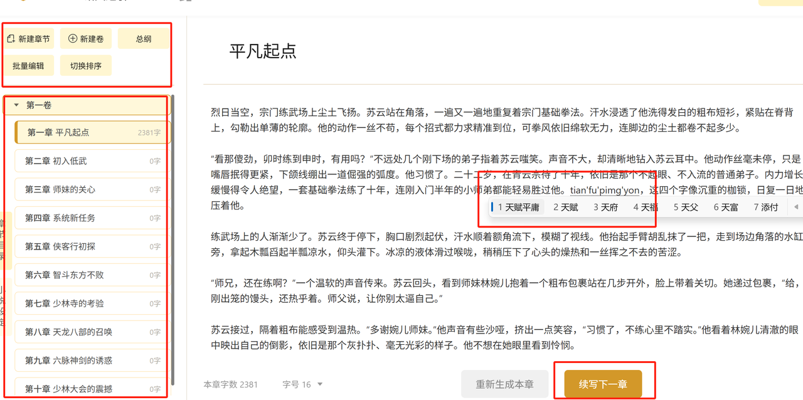Viewport: 803px width, 400px height.
Task: Click 重新生成本章 regenerate chapter button
Action: [x=504, y=384]
